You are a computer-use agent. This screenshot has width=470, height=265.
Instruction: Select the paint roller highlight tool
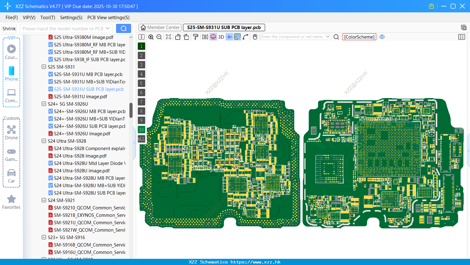196,37
